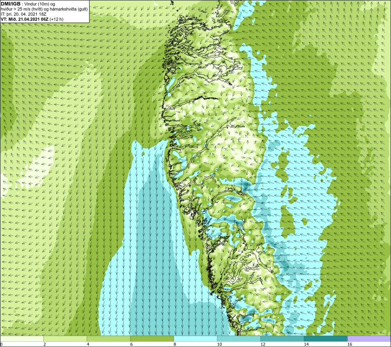Click the 6–8 m/s dark green legend swatch

tap(152, 338)
